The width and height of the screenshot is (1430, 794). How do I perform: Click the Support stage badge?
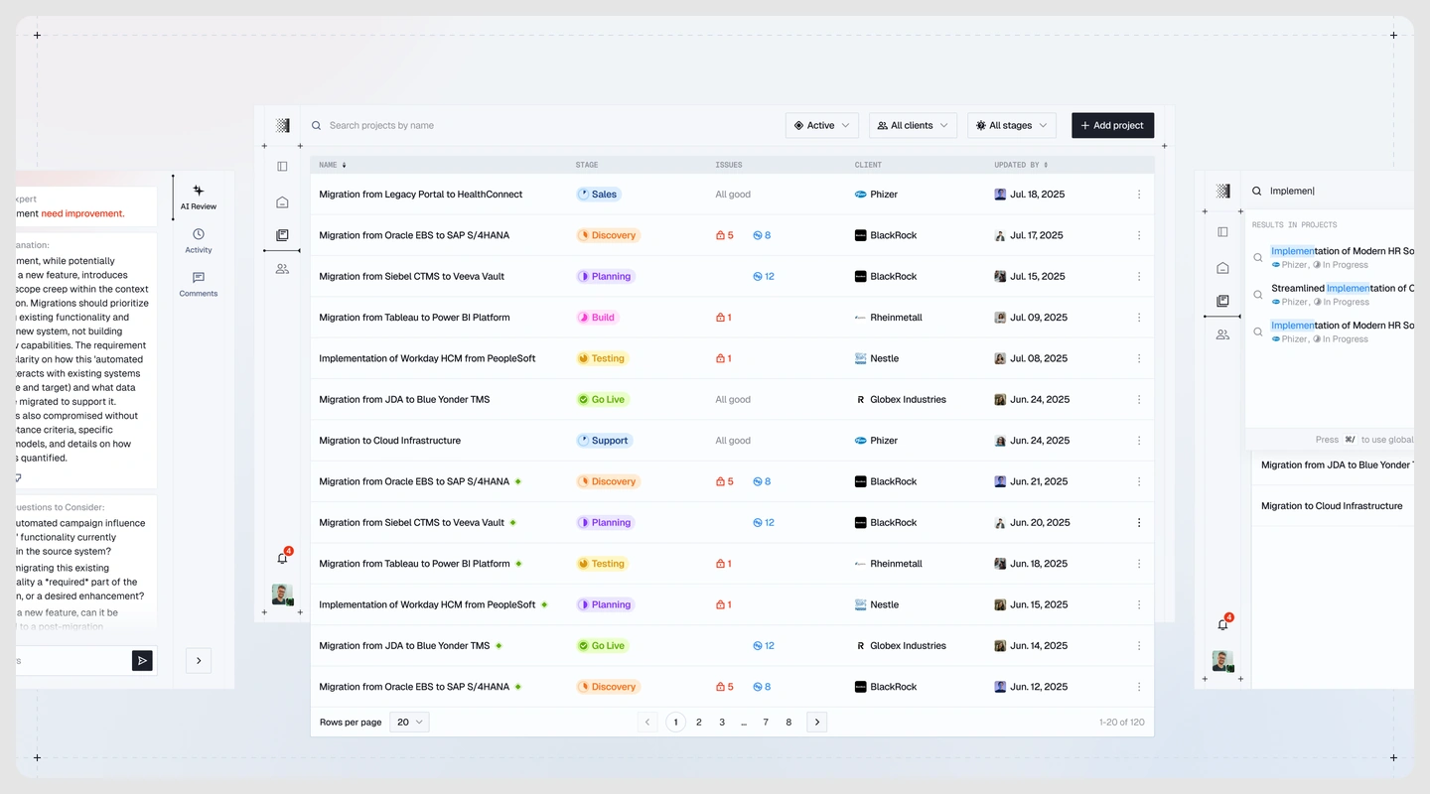point(604,441)
